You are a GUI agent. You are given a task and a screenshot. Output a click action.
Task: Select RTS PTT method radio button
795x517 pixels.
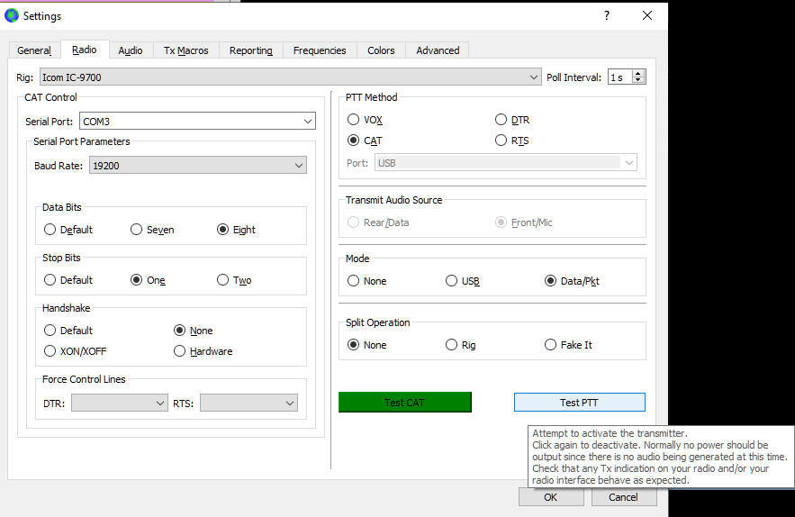501,141
